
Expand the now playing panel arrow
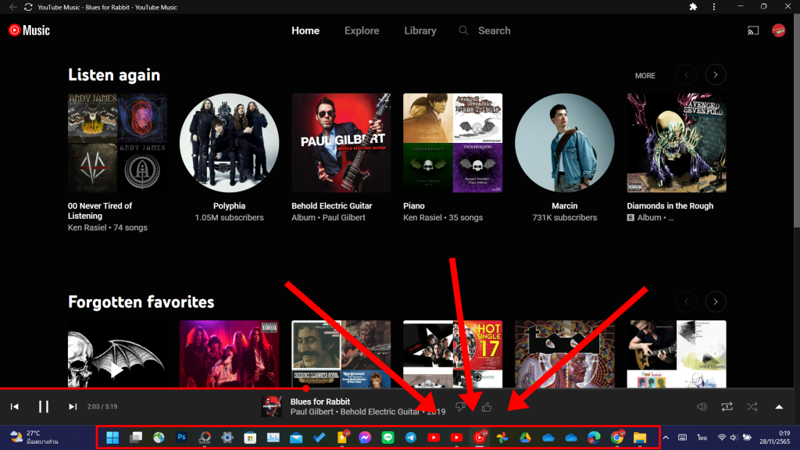(x=779, y=406)
